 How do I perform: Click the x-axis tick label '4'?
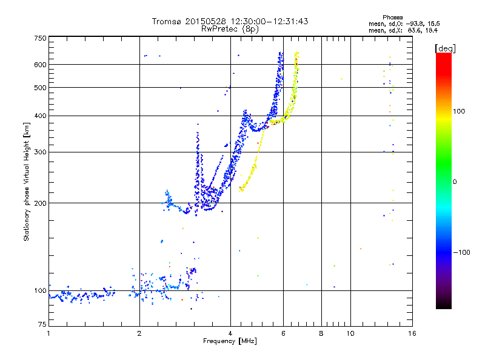[x=230, y=333]
